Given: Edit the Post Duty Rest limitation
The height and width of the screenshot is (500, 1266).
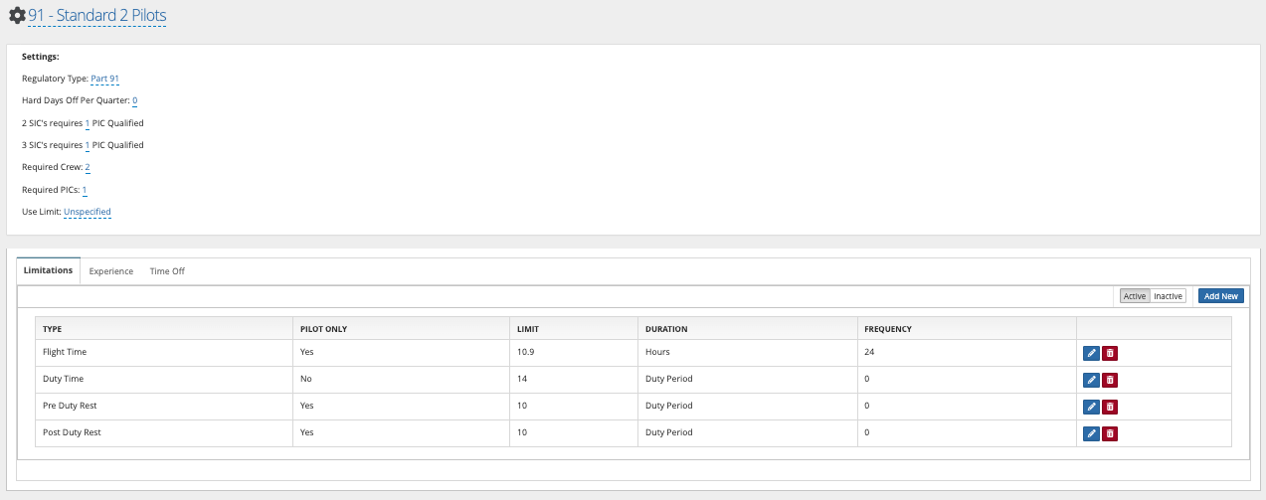Looking at the screenshot, I should coord(1090,433).
